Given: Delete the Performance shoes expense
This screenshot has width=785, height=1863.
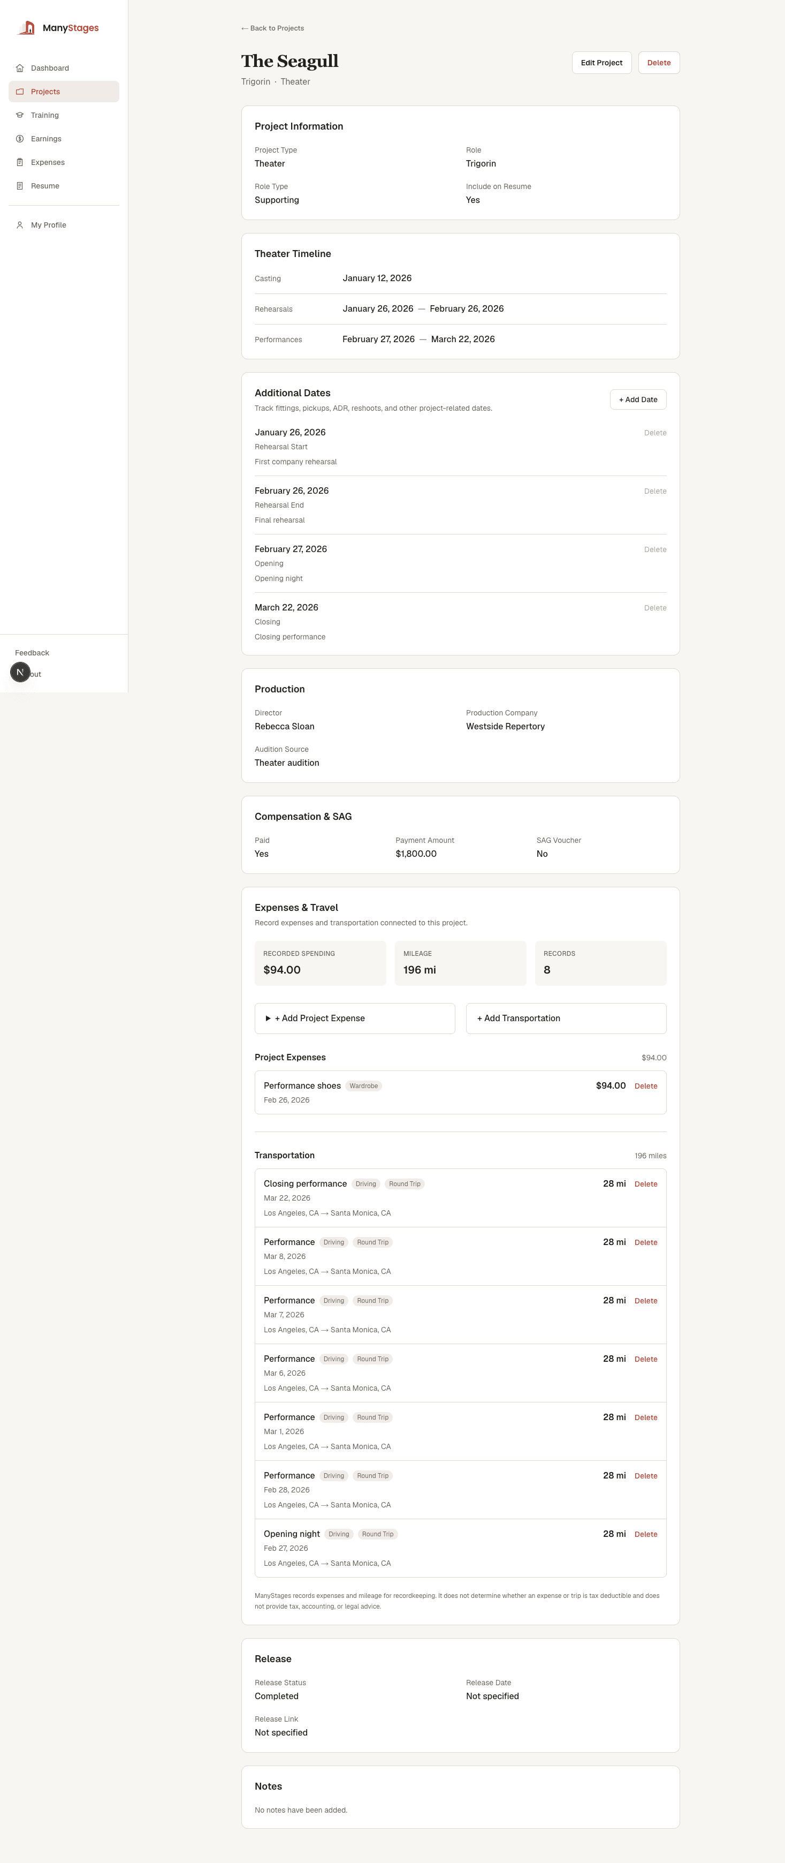Looking at the screenshot, I should 645,1085.
